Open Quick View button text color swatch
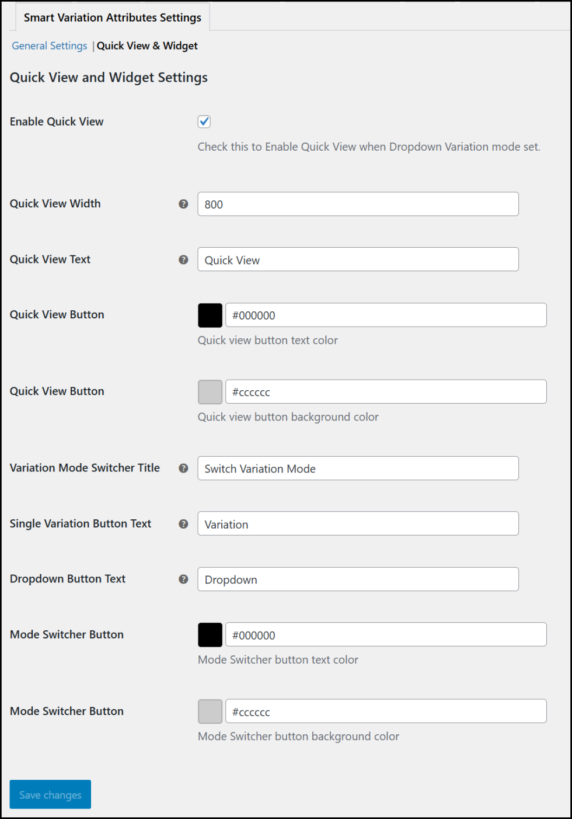 click(x=210, y=315)
